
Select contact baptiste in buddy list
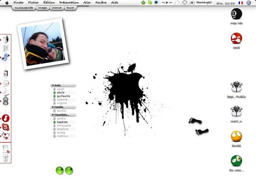[62, 122]
